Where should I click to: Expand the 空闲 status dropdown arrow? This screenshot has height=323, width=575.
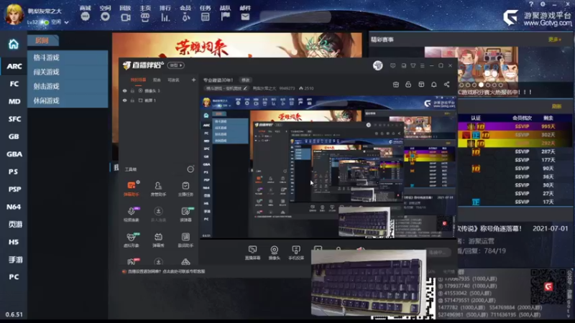(x=66, y=22)
